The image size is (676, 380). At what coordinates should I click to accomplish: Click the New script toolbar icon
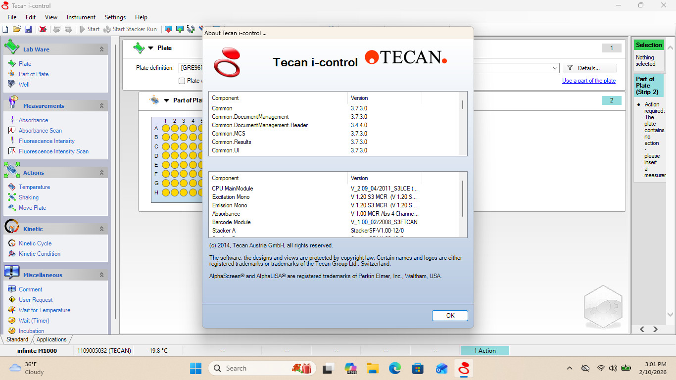tap(5, 29)
